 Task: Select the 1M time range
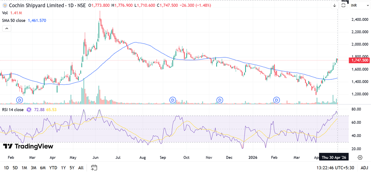point(24,168)
